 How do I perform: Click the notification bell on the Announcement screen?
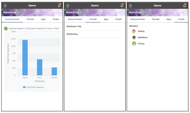(x=59, y=6)
